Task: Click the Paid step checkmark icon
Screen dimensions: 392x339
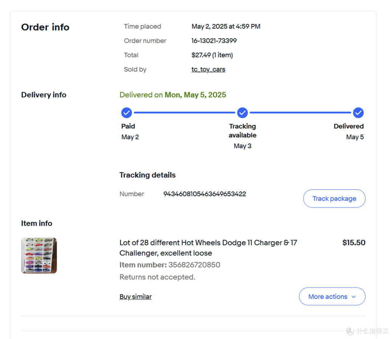Action: tap(127, 113)
